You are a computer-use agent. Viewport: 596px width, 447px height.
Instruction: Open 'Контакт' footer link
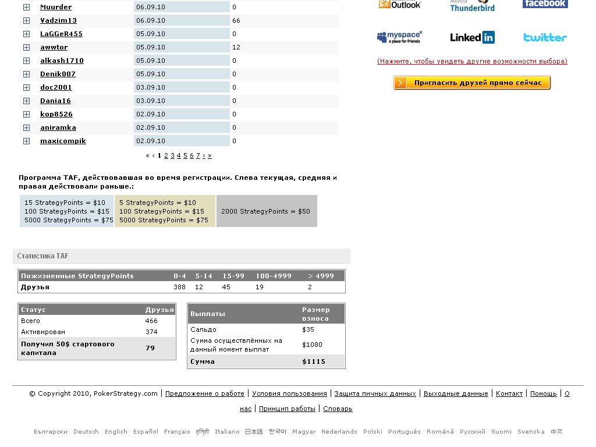(509, 394)
